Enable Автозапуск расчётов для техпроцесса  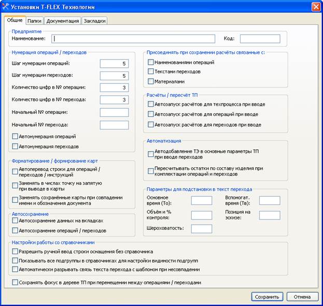click(151, 104)
